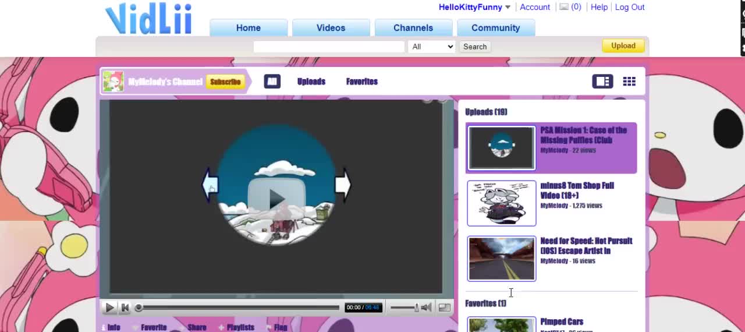
Task: Click the Uploads (19) heading
Action: tap(486, 112)
